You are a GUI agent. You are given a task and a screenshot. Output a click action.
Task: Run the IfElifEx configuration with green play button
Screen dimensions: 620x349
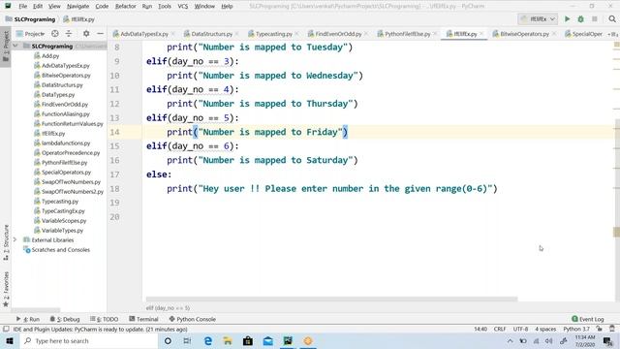(567, 19)
